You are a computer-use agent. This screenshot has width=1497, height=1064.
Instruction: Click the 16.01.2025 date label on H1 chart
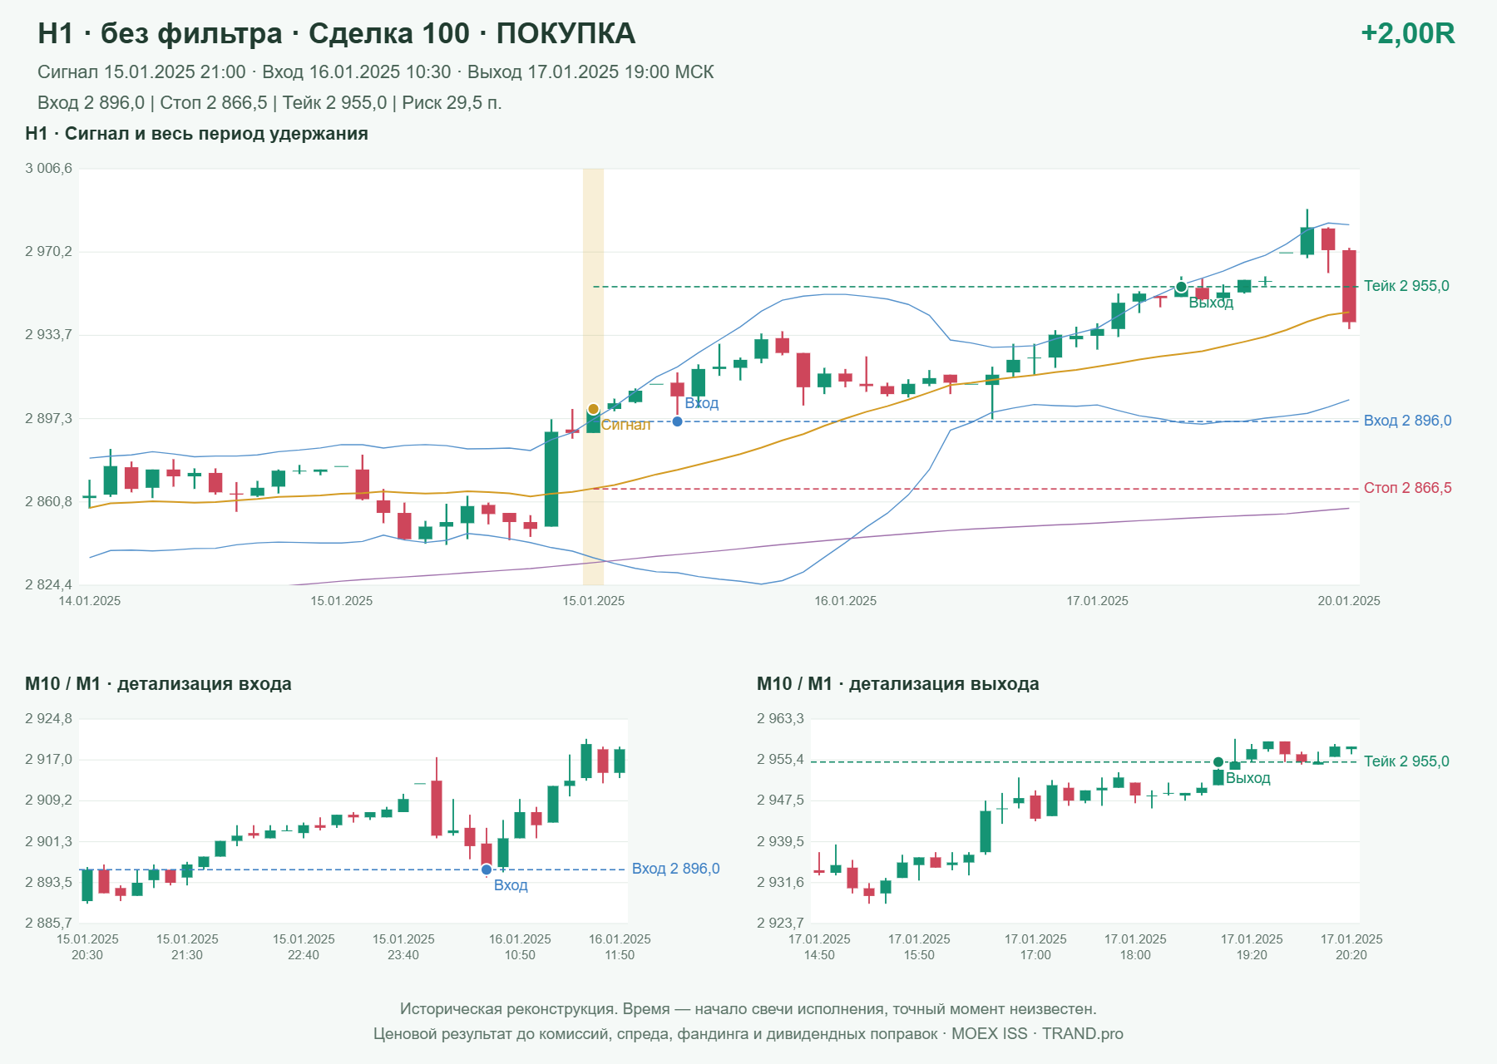pyautogui.click(x=845, y=601)
